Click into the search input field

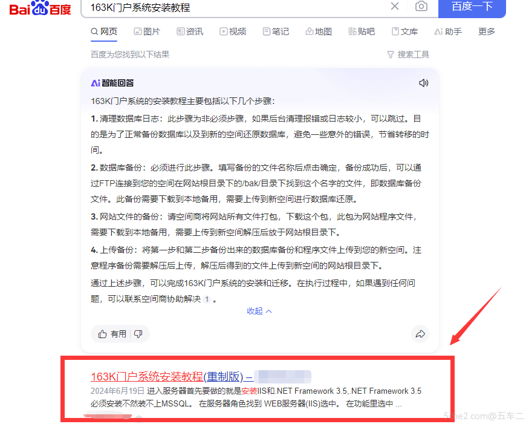(x=235, y=7)
